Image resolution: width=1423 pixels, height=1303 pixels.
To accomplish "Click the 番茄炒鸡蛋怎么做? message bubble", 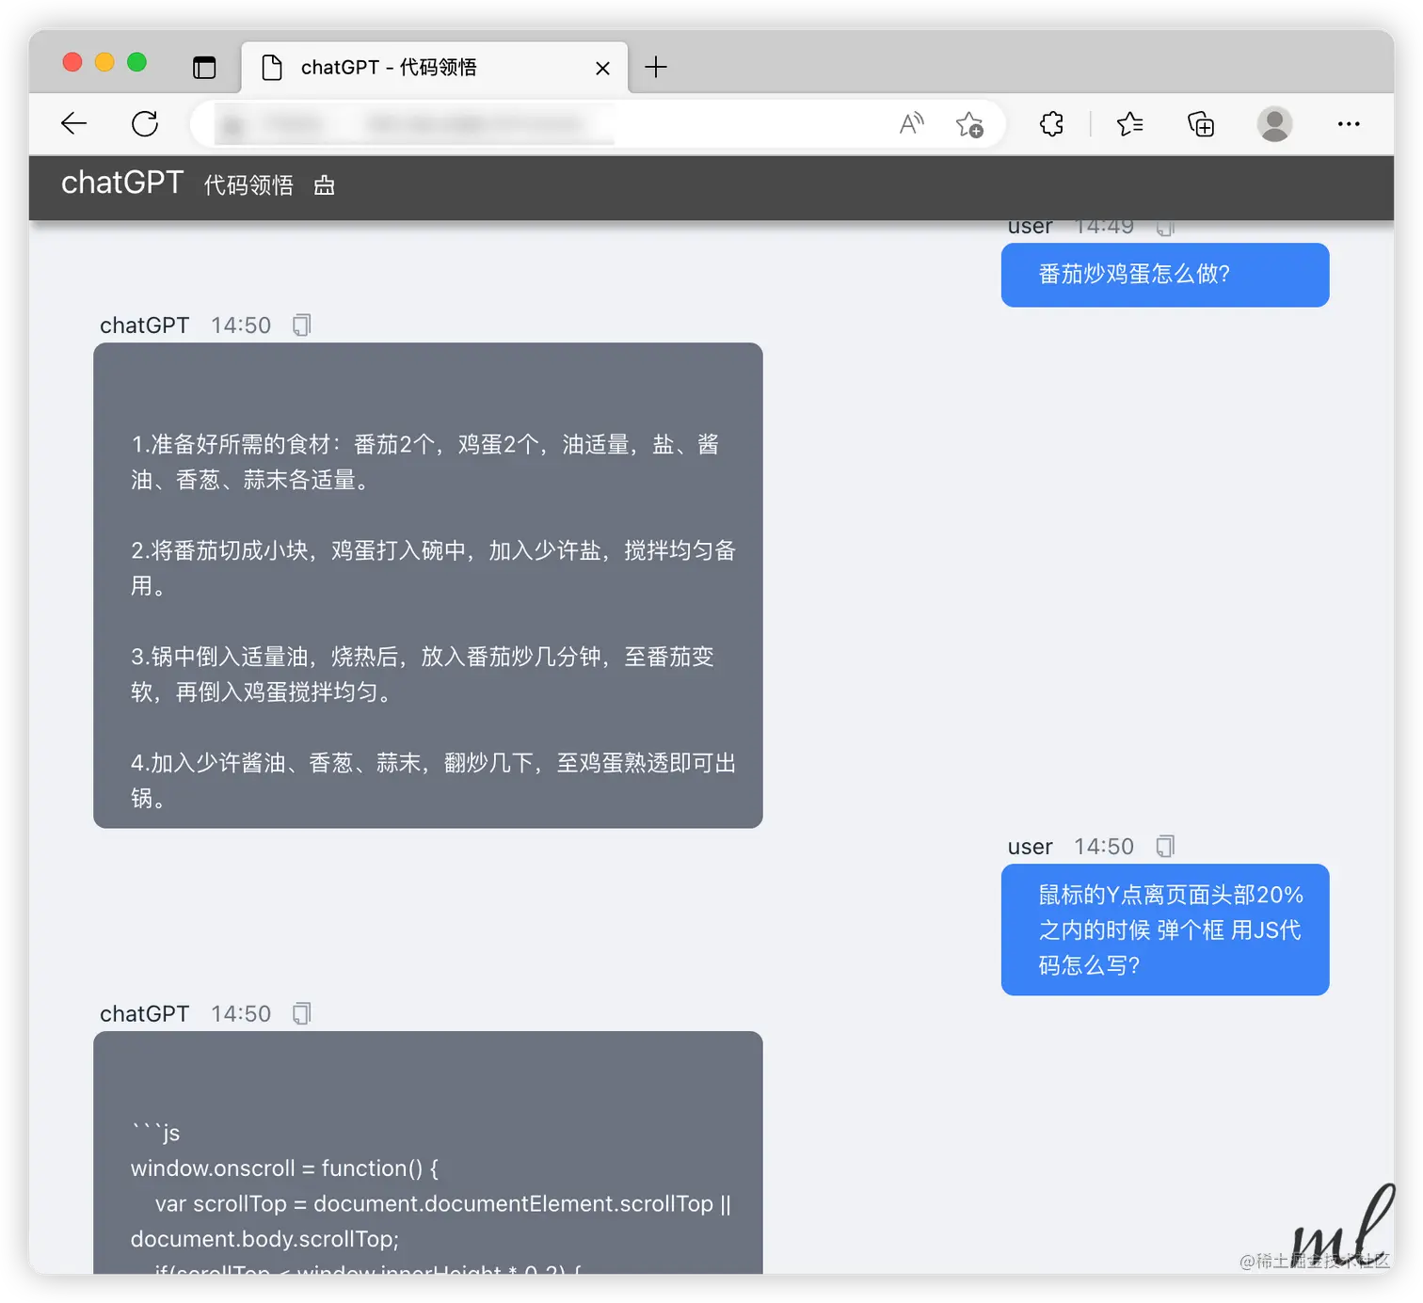I will click(x=1165, y=275).
